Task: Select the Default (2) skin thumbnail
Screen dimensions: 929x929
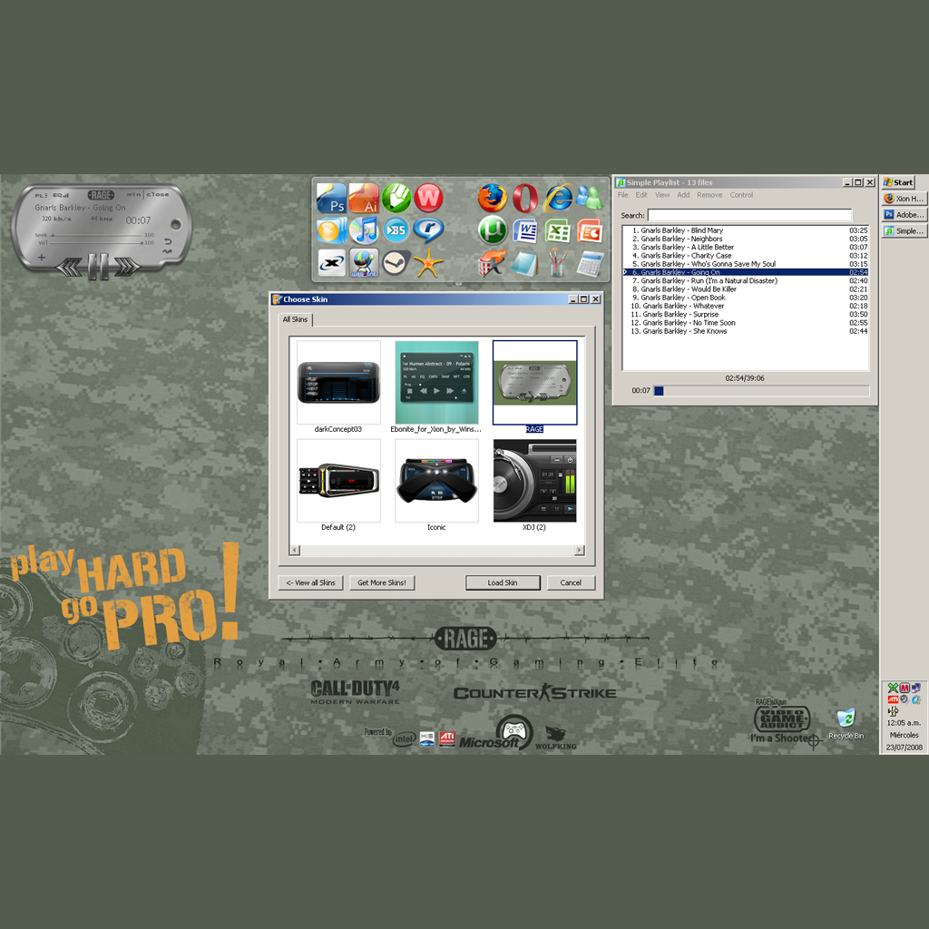Action: [338, 481]
